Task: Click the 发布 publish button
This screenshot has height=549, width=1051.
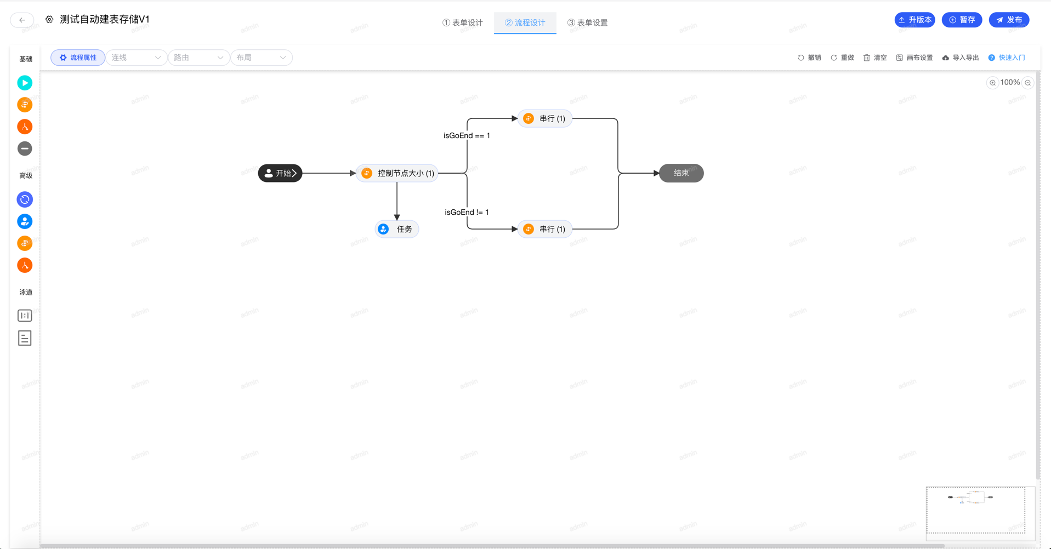Action: [1009, 20]
